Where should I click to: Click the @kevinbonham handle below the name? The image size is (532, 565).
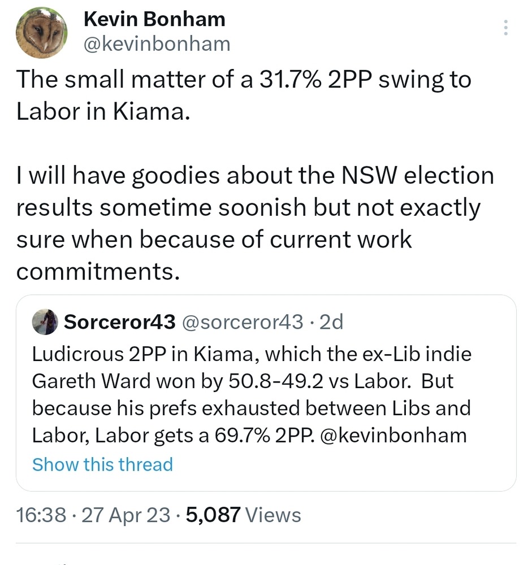157,44
